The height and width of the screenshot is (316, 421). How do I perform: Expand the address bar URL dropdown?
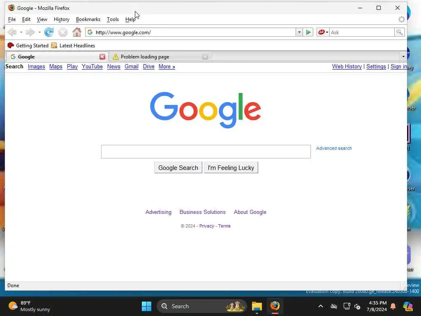point(299,32)
